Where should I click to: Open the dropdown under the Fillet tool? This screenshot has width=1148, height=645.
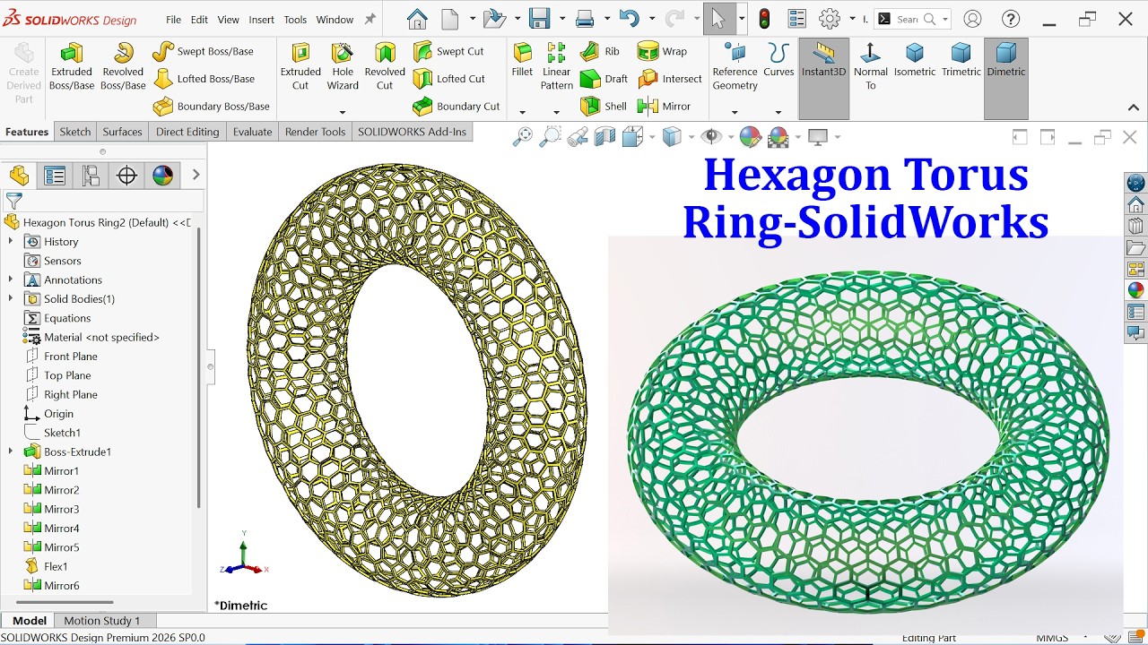point(522,113)
